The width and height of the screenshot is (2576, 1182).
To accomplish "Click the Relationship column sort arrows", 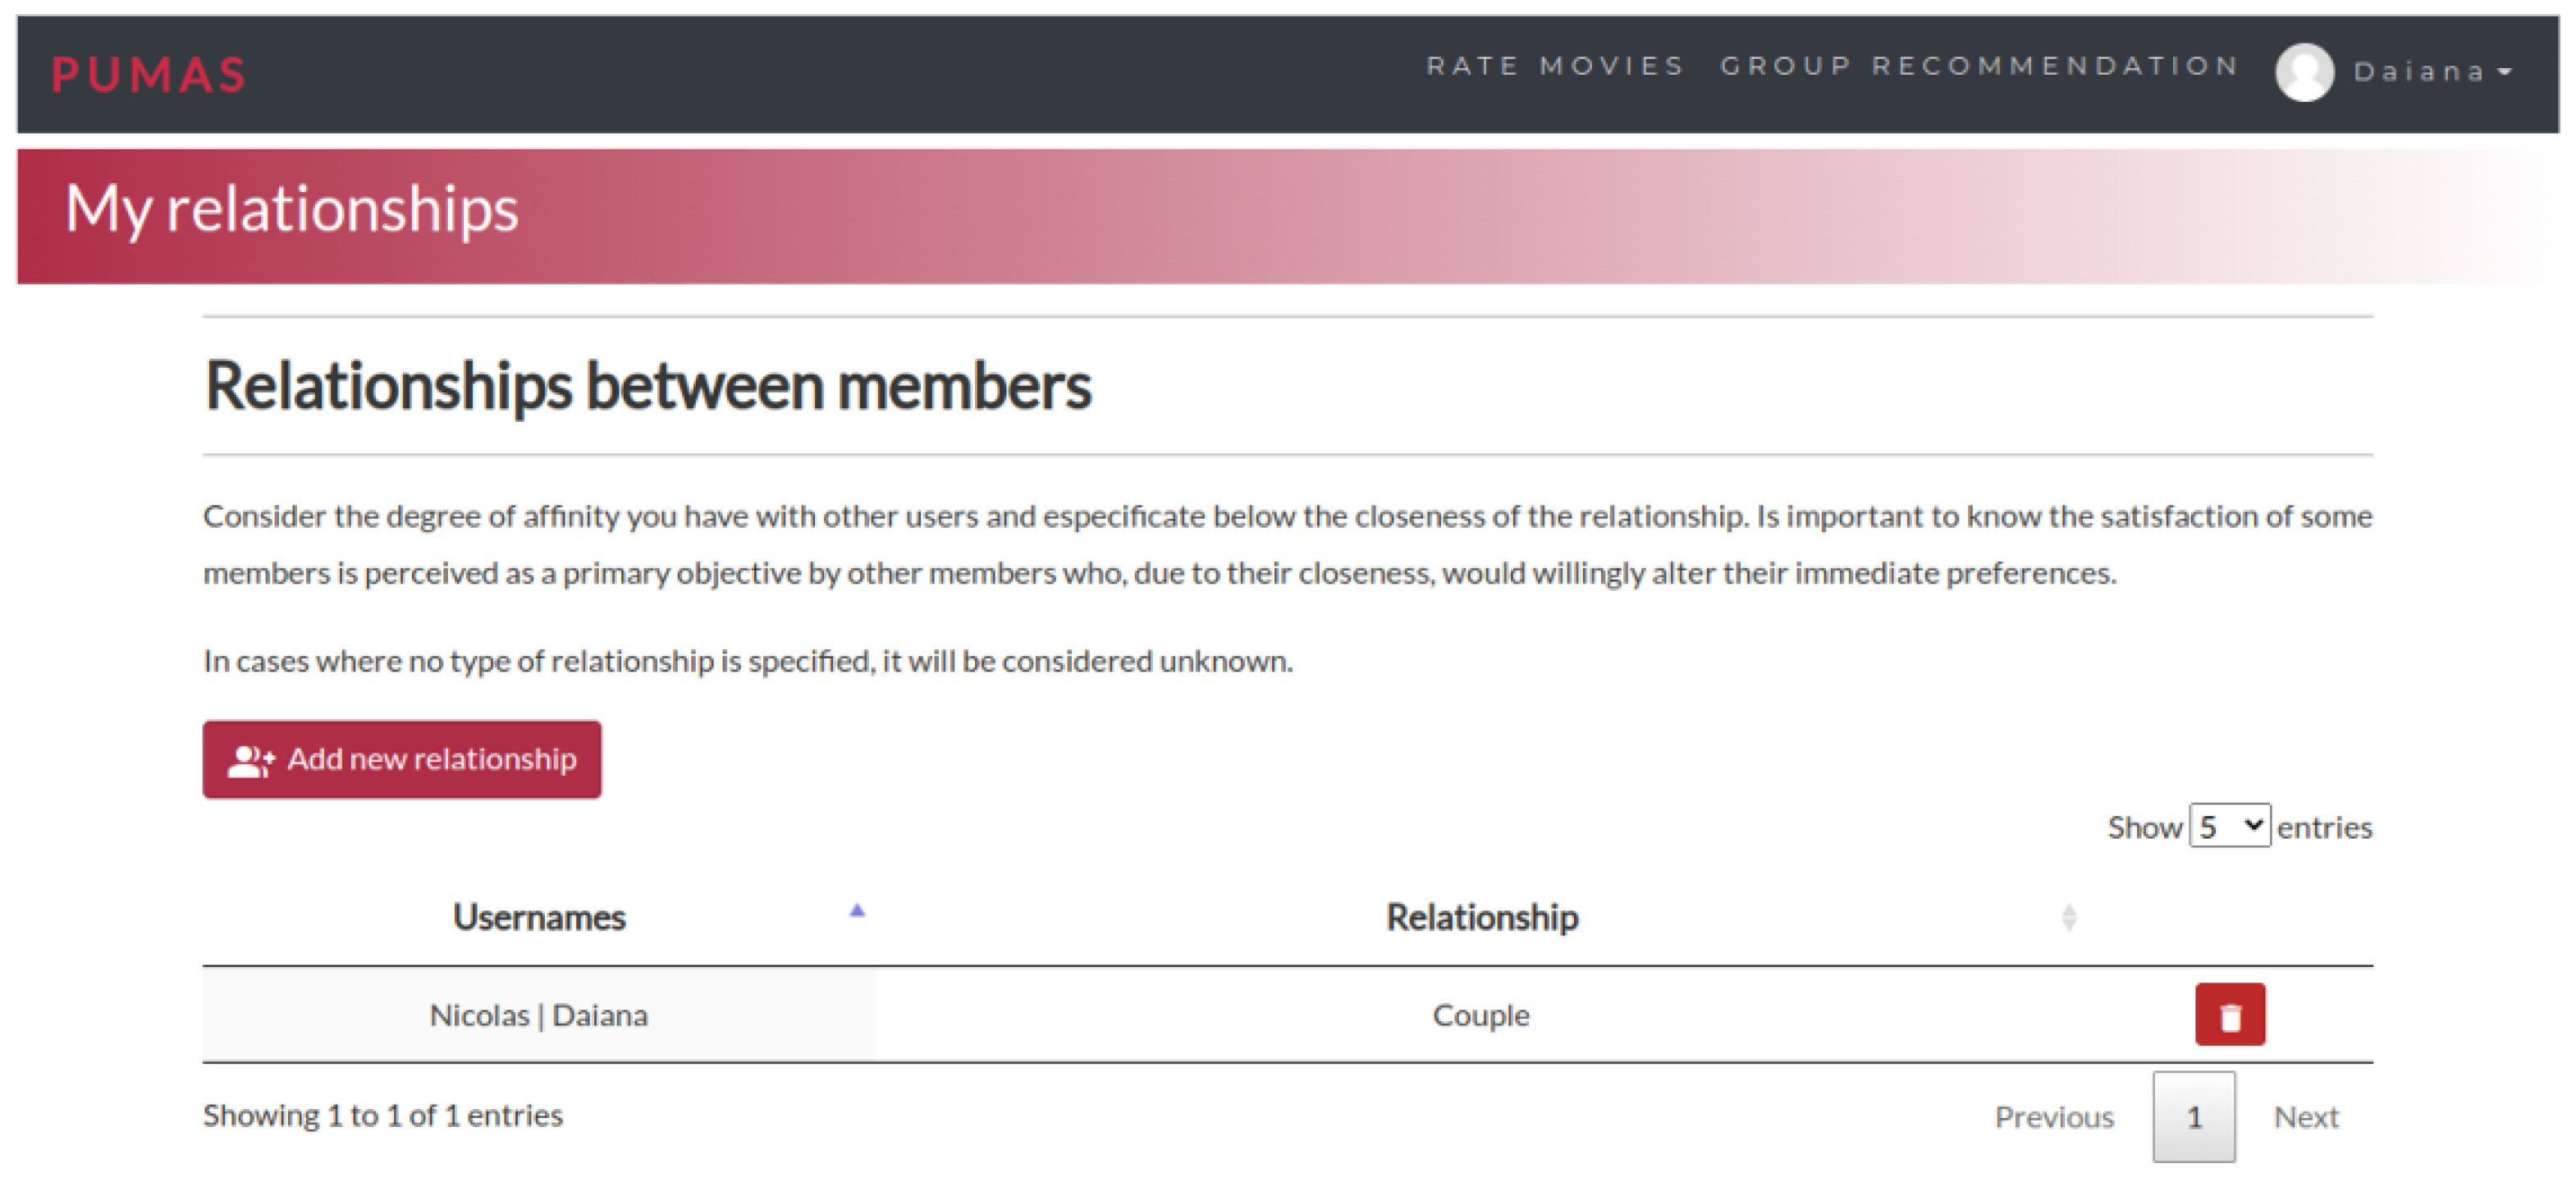I will 2068,917.
